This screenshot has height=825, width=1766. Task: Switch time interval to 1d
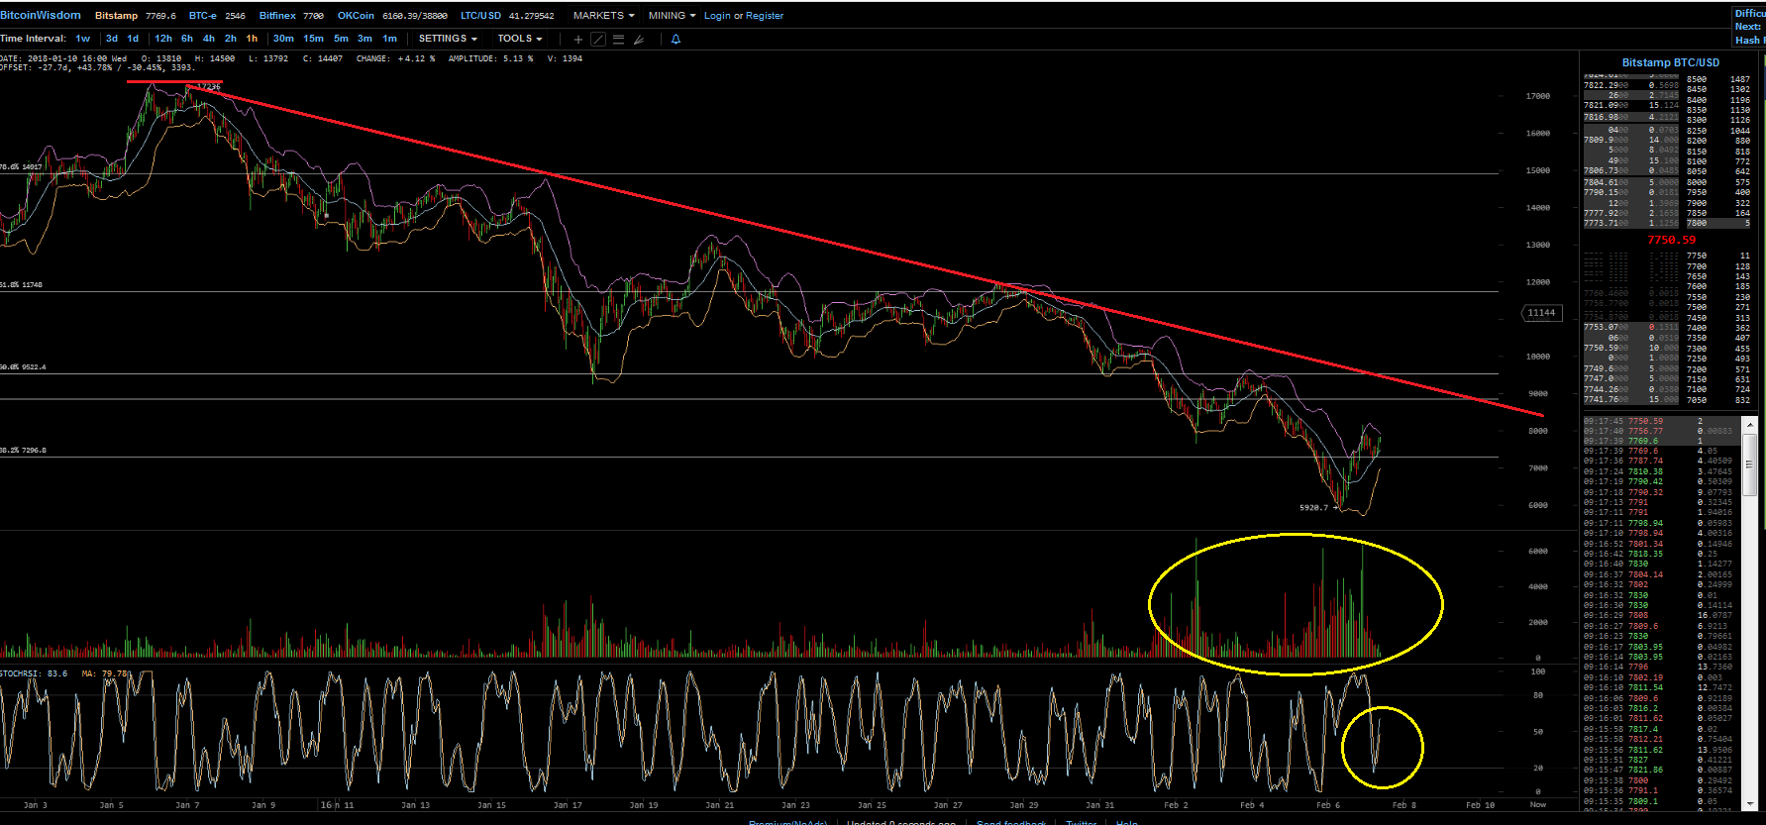pyautogui.click(x=133, y=39)
